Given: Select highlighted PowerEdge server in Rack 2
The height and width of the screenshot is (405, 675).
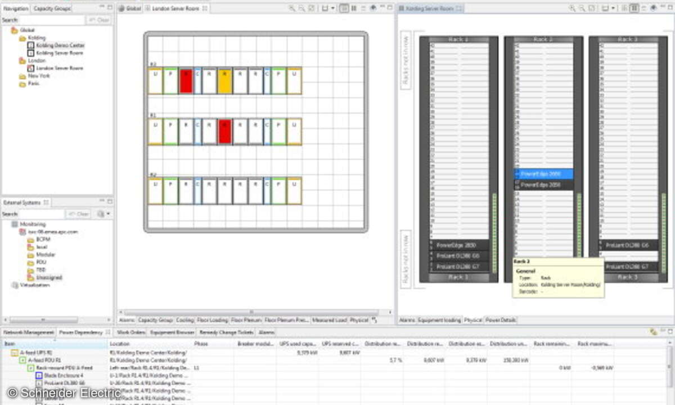Looking at the screenshot, I should pyautogui.click(x=543, y=174).
